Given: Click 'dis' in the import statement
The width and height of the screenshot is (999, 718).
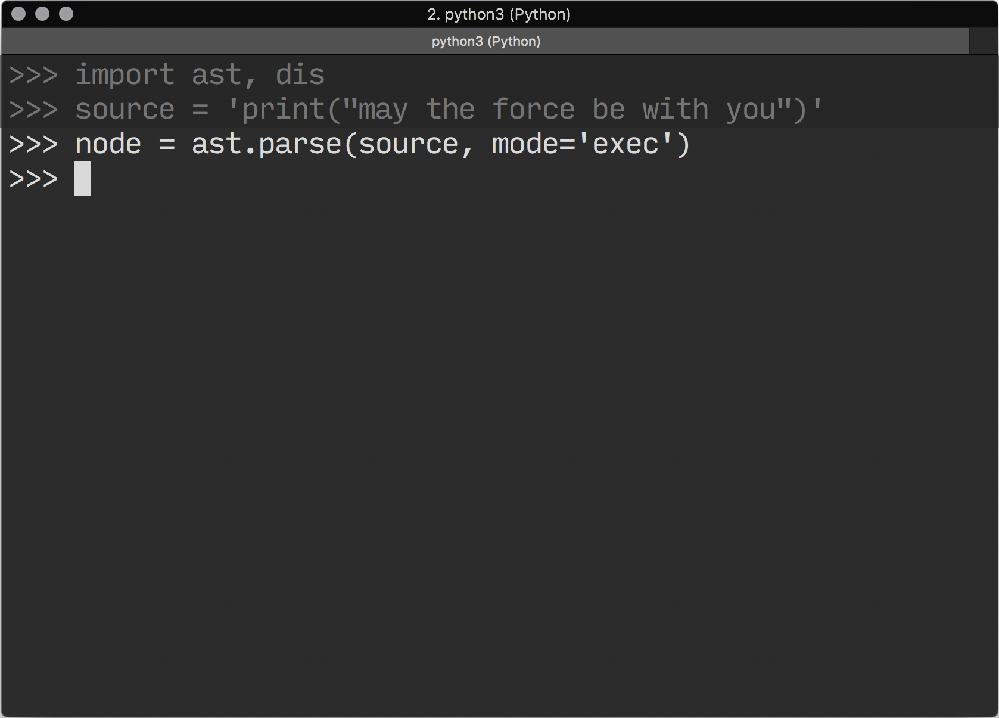Looking at the screenshot, I should [300, 75].
